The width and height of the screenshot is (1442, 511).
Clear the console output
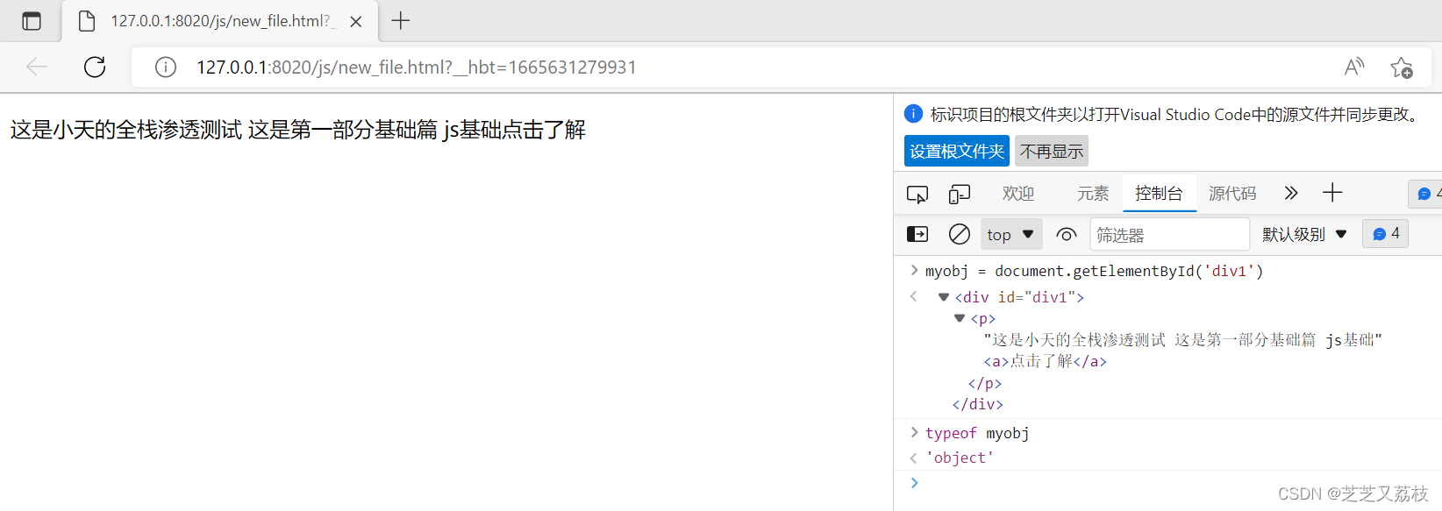(960, 234)
